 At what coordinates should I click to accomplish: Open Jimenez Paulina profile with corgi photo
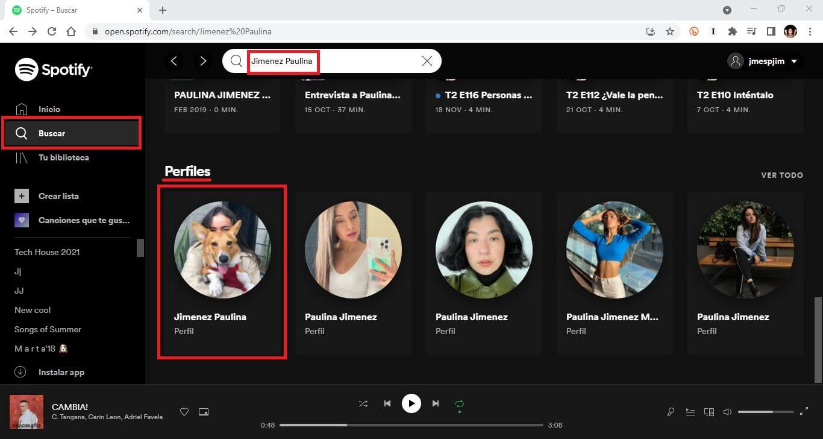tap(222, 272)
